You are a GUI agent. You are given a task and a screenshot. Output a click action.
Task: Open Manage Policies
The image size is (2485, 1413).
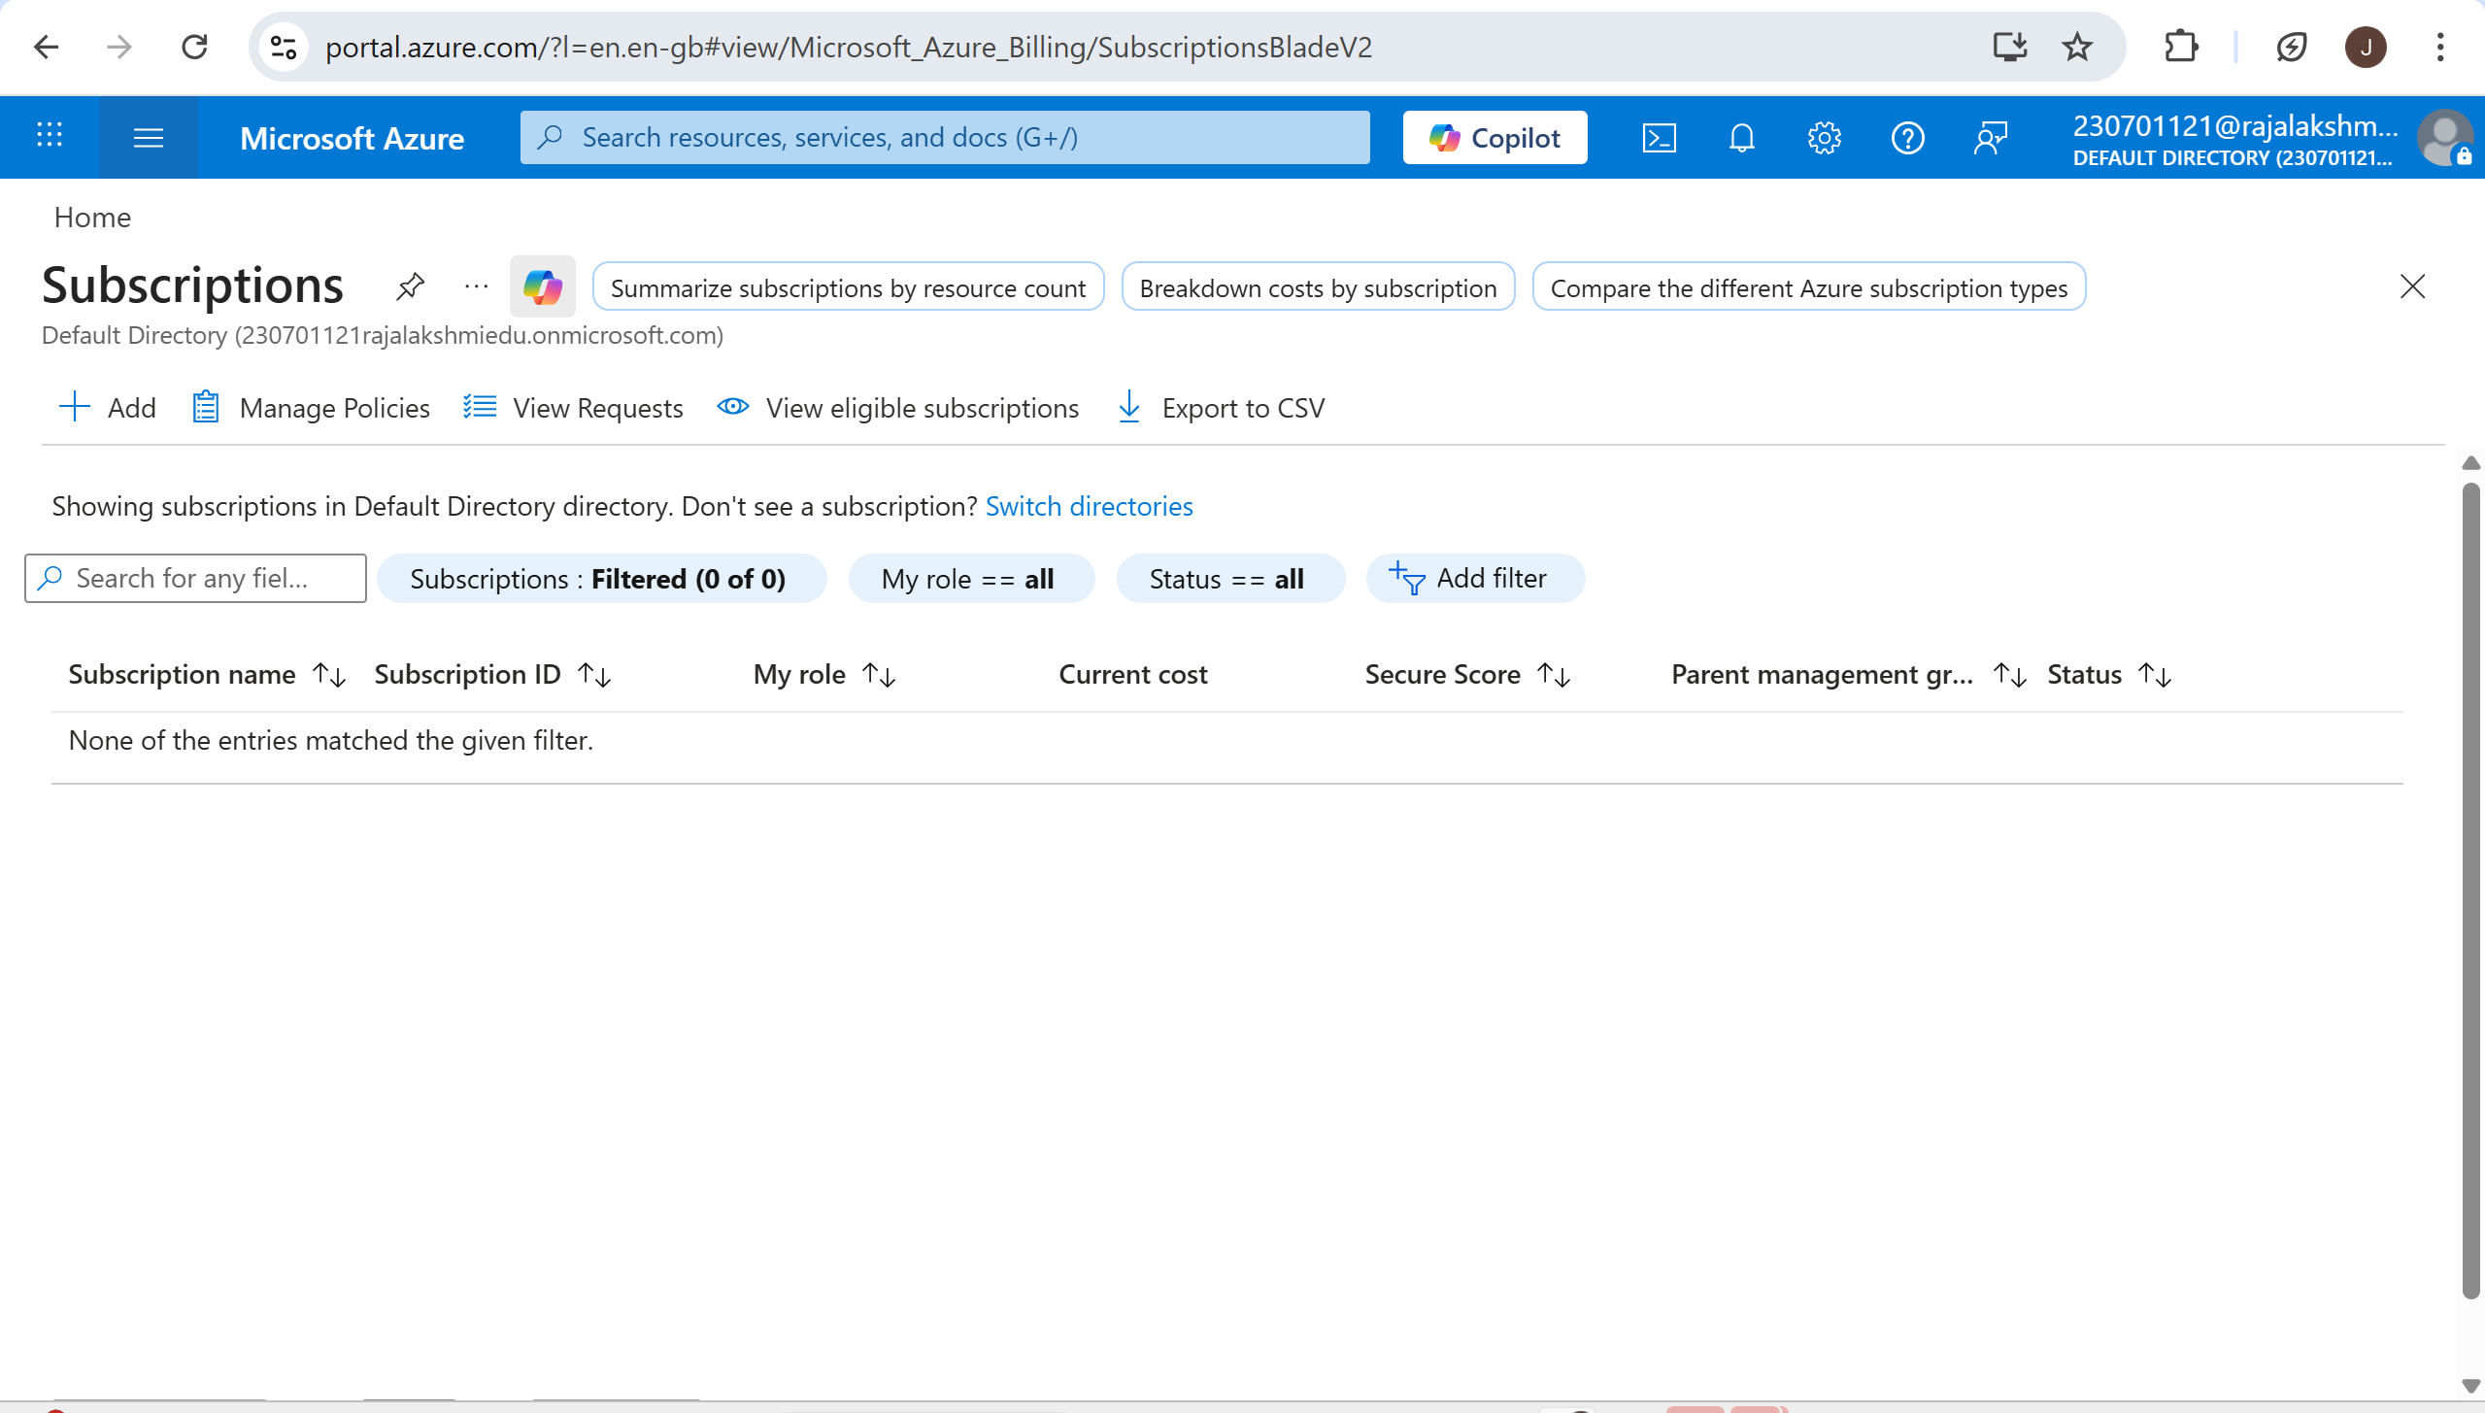tap(311, 408)
